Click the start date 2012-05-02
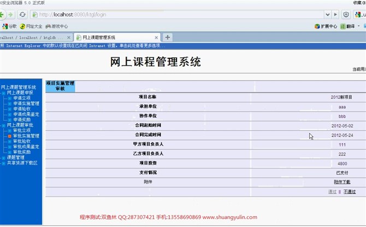The width and height of the screenshot is (366, 227). (342, 126)
